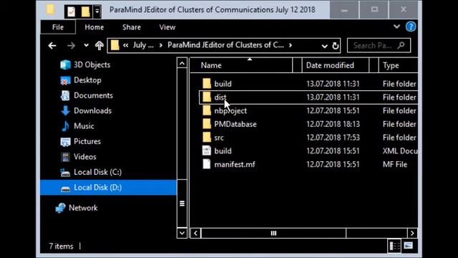458x258 pixels.
Task: Click the folder icon in title bar
Action: tap(51, 9)
